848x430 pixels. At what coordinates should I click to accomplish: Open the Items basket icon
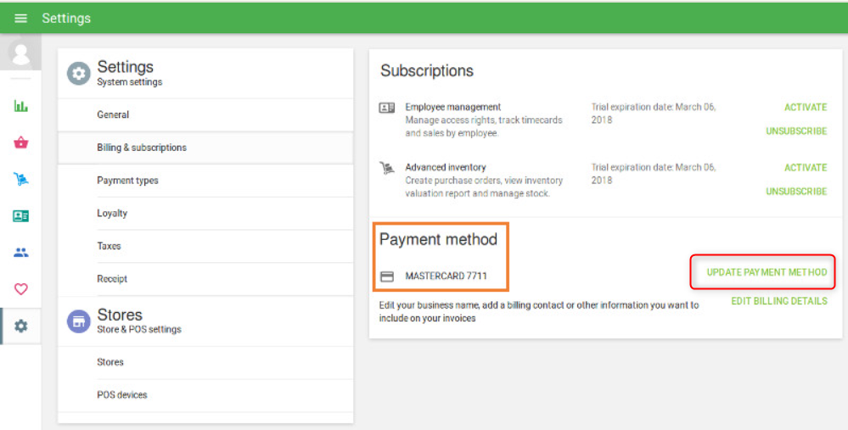tap(20, 142)
